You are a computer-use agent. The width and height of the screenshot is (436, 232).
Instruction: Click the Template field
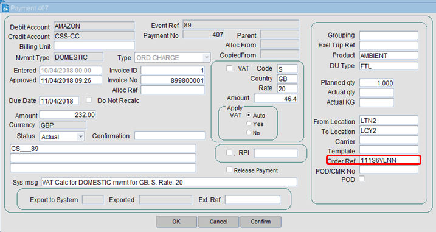pyautogui.click(x=389, y=150)
